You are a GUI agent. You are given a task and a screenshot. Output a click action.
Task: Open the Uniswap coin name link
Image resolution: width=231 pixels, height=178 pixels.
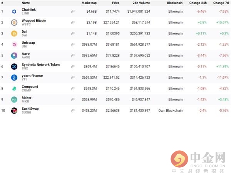(28, 43)
